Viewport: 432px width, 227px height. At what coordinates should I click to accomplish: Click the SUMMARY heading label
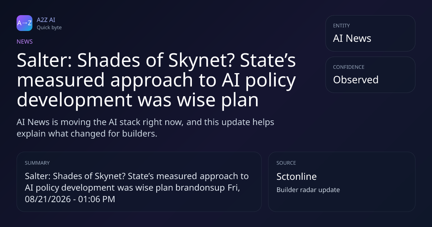point(37,163)
